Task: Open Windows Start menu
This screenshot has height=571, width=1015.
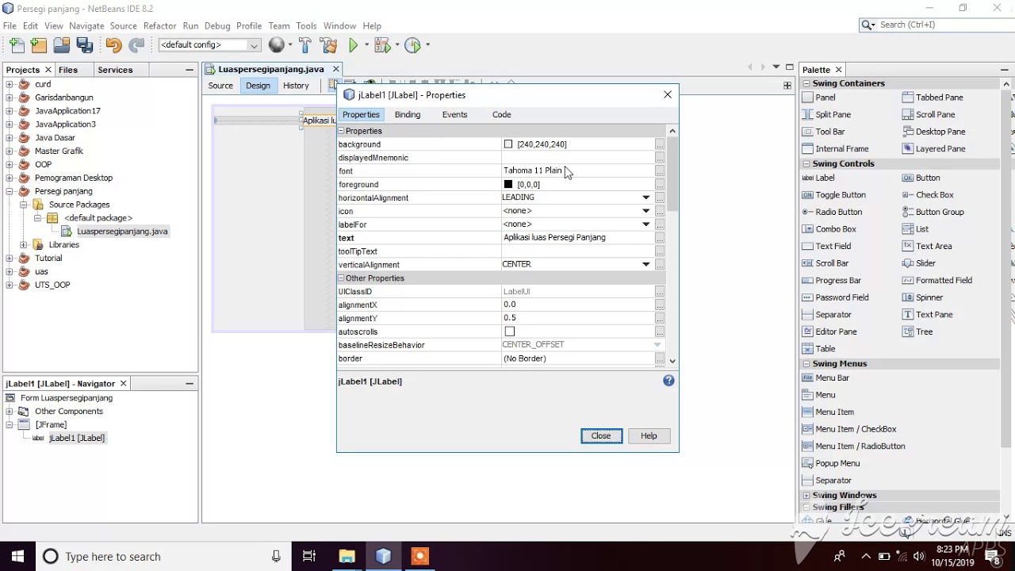Action: point(17,557)
